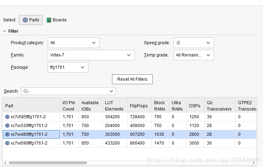Open the Package ffg1761 dropdown
Viewport: 263px width, 167px height.
click(x=68, y=67)
